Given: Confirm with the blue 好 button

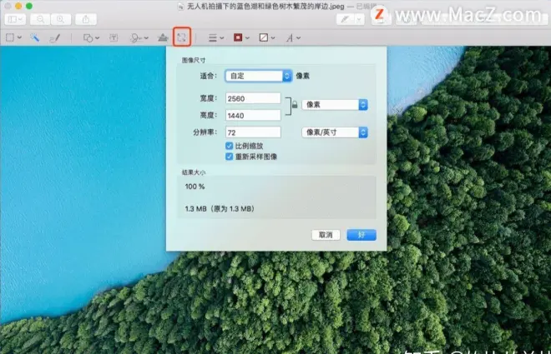Looking at the screenshot, I should click(x=361, y=235).
